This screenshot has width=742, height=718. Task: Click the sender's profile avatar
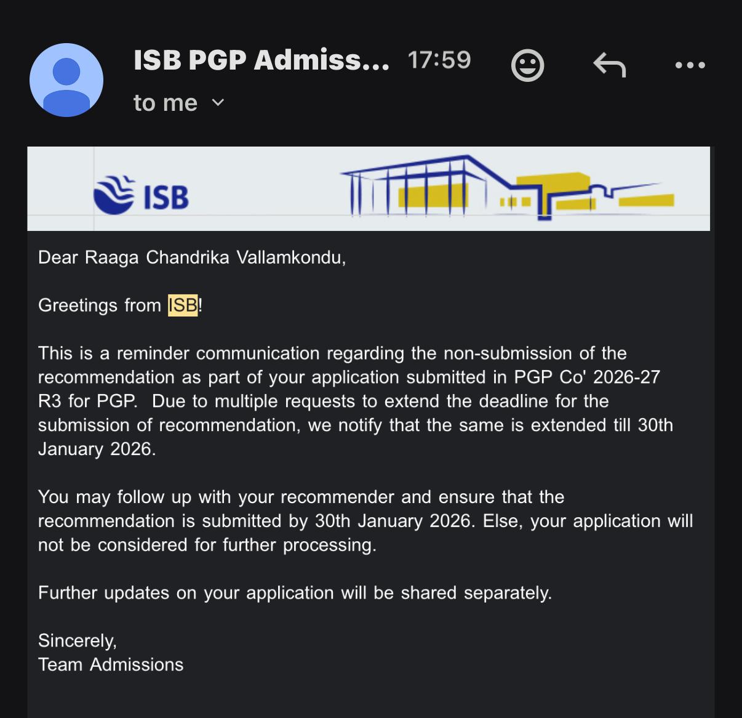[x=66, y=80]
